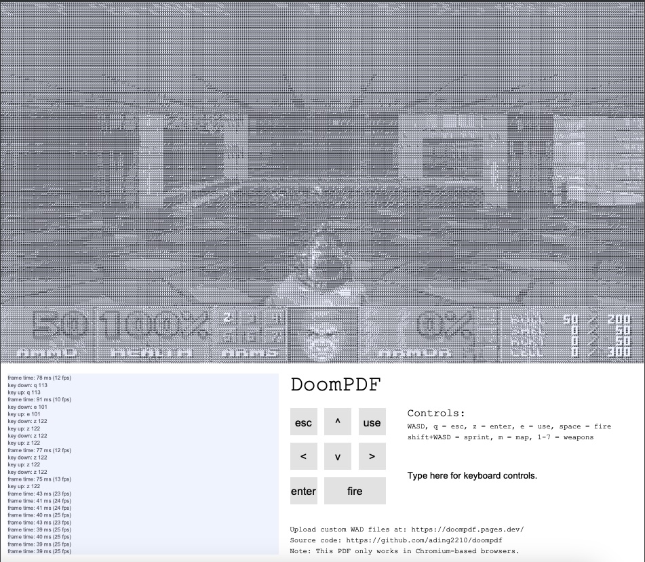This screenshot has width=645, height=562.
Task: Click the 'Controls:' heading
Action: coord(436,413)
